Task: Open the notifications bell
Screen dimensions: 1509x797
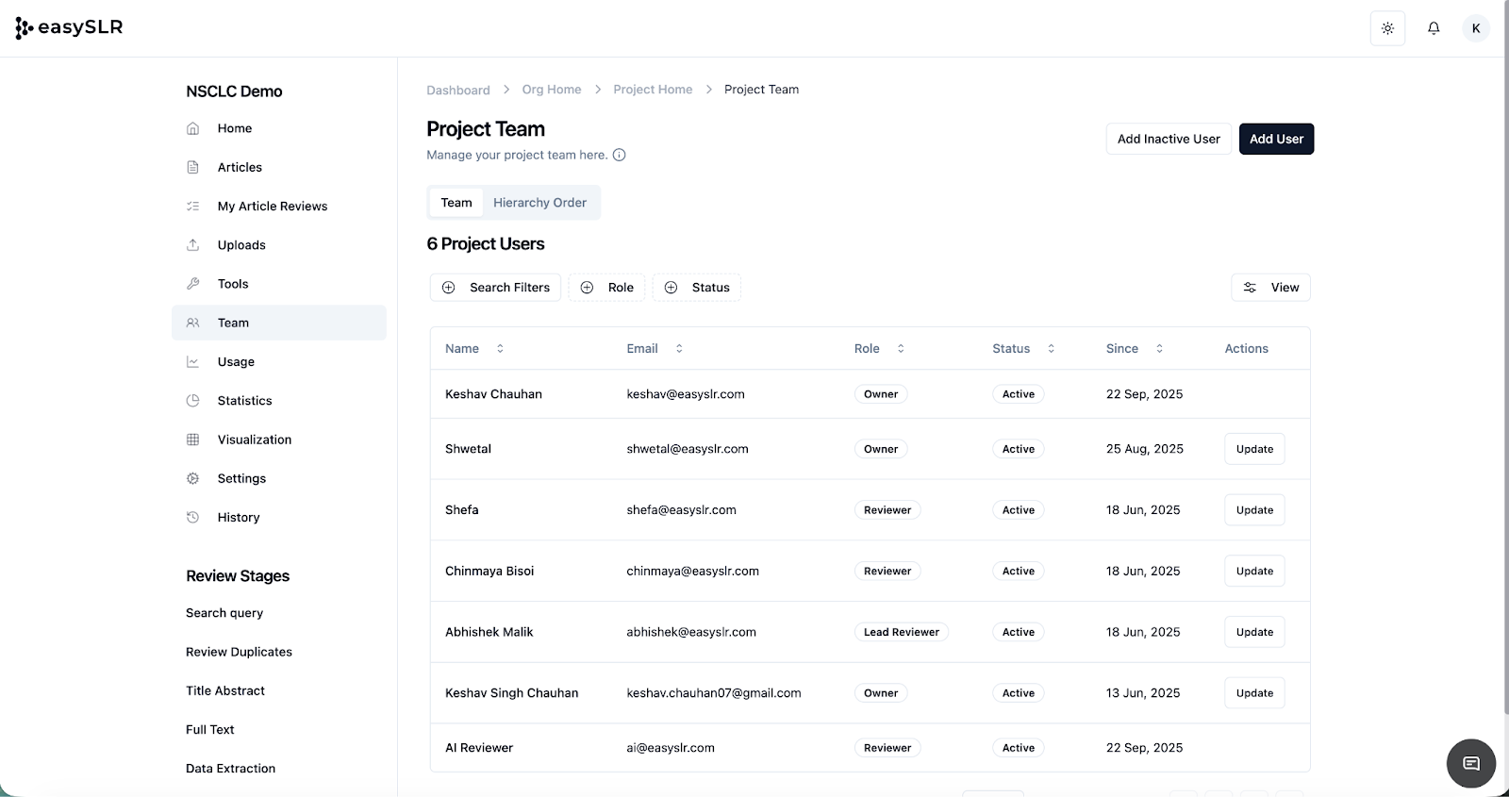Action: [x=1434, y=28]
